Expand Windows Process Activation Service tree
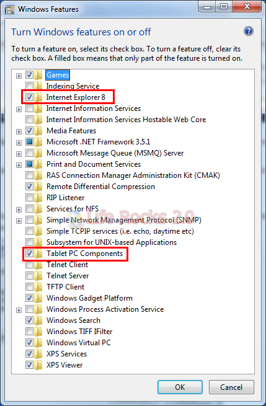 [x=19, y=310]
